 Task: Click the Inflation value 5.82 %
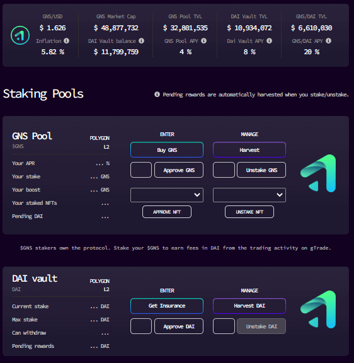[52, 52]
